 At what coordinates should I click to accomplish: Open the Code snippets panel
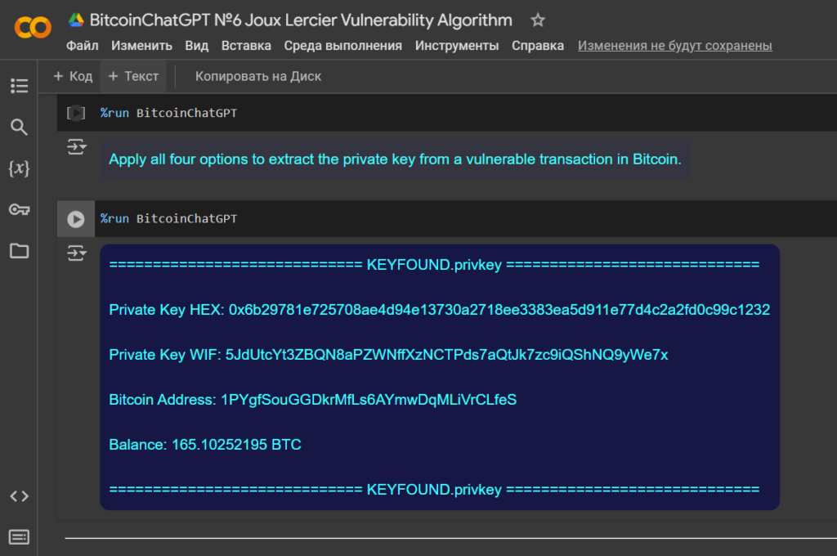(x=20, y=496)
